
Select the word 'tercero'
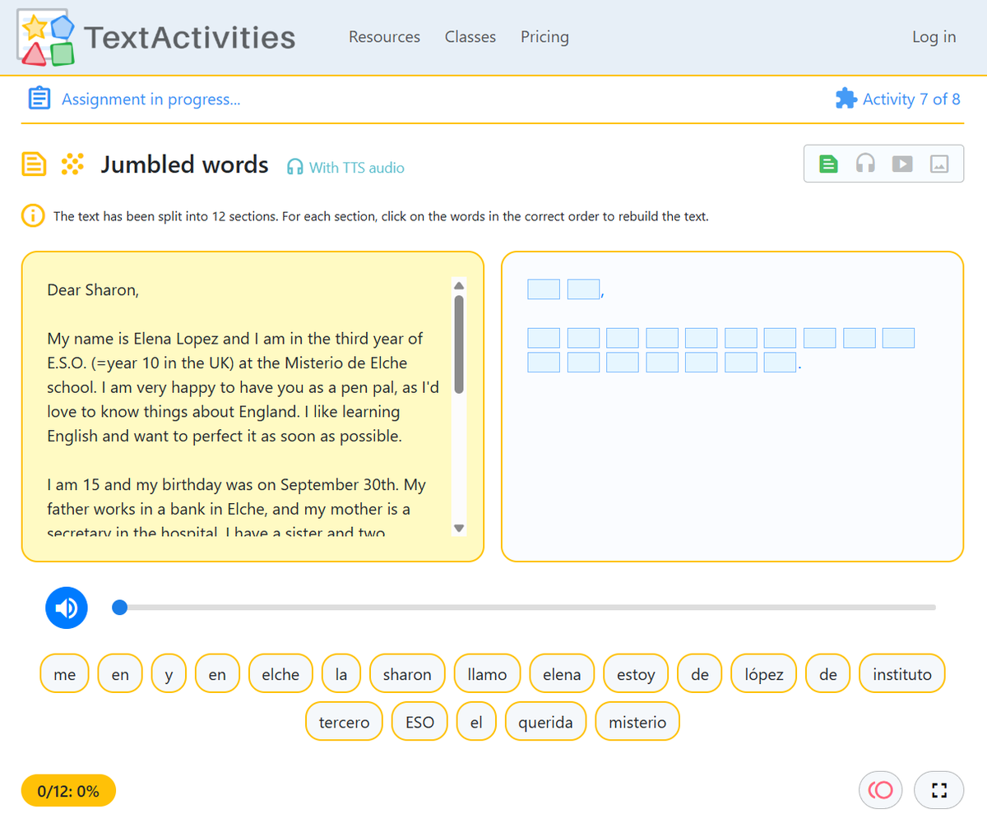[344, 723]
